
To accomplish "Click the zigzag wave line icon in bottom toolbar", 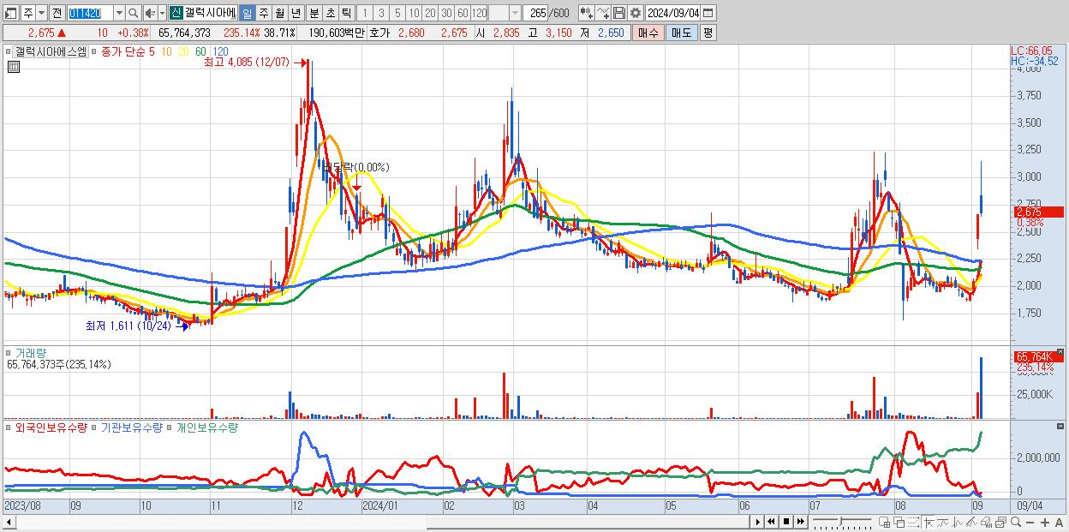I will tap(957, 523).
